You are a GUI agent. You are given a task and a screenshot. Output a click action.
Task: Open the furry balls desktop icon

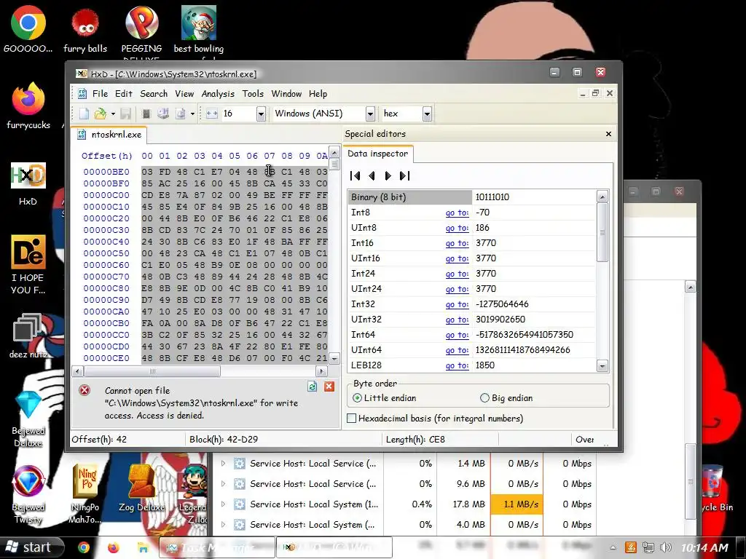[x=85, y=28]
